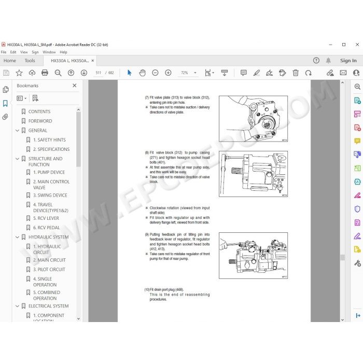Open the CONTENTS bookmark
The height and width of the screenshot is (363, 363).
39,111
